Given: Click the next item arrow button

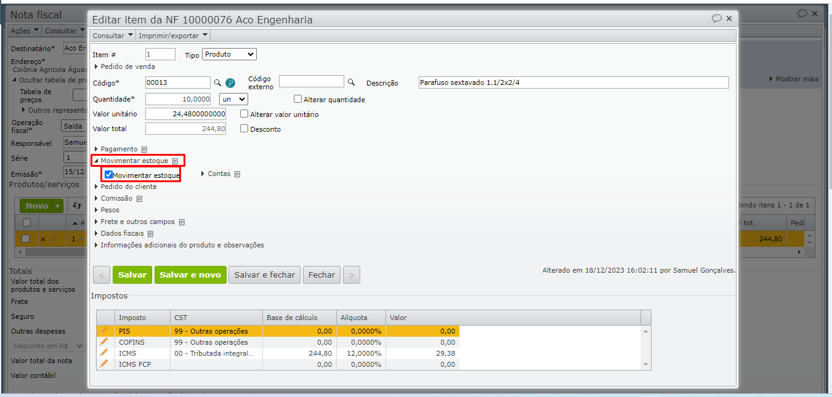Looking at the screenshot, I should coord(352,275).
